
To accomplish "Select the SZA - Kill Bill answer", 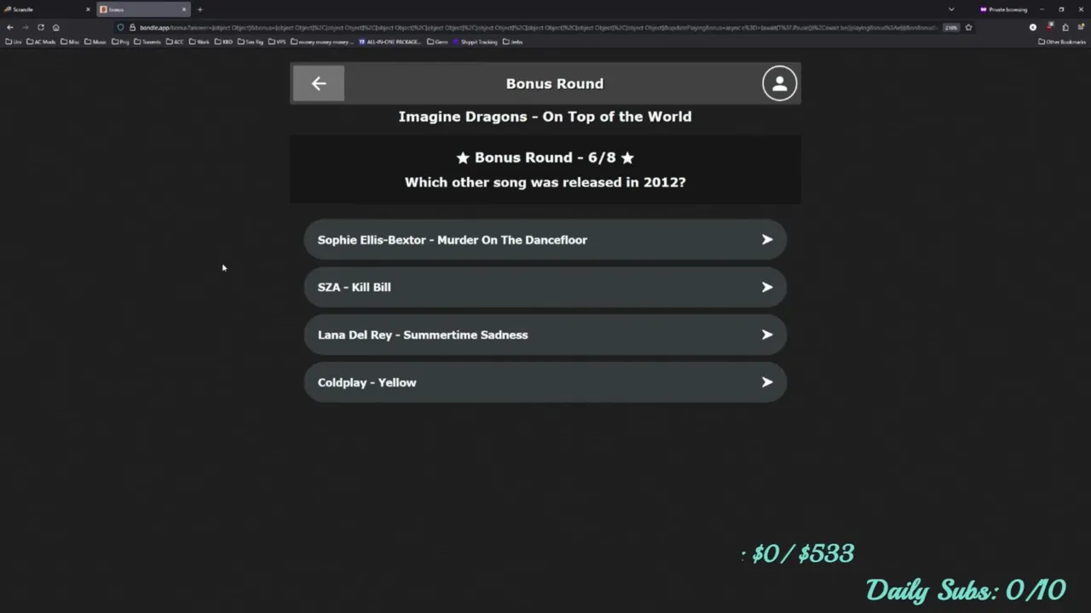I will [x=545, y=288].
